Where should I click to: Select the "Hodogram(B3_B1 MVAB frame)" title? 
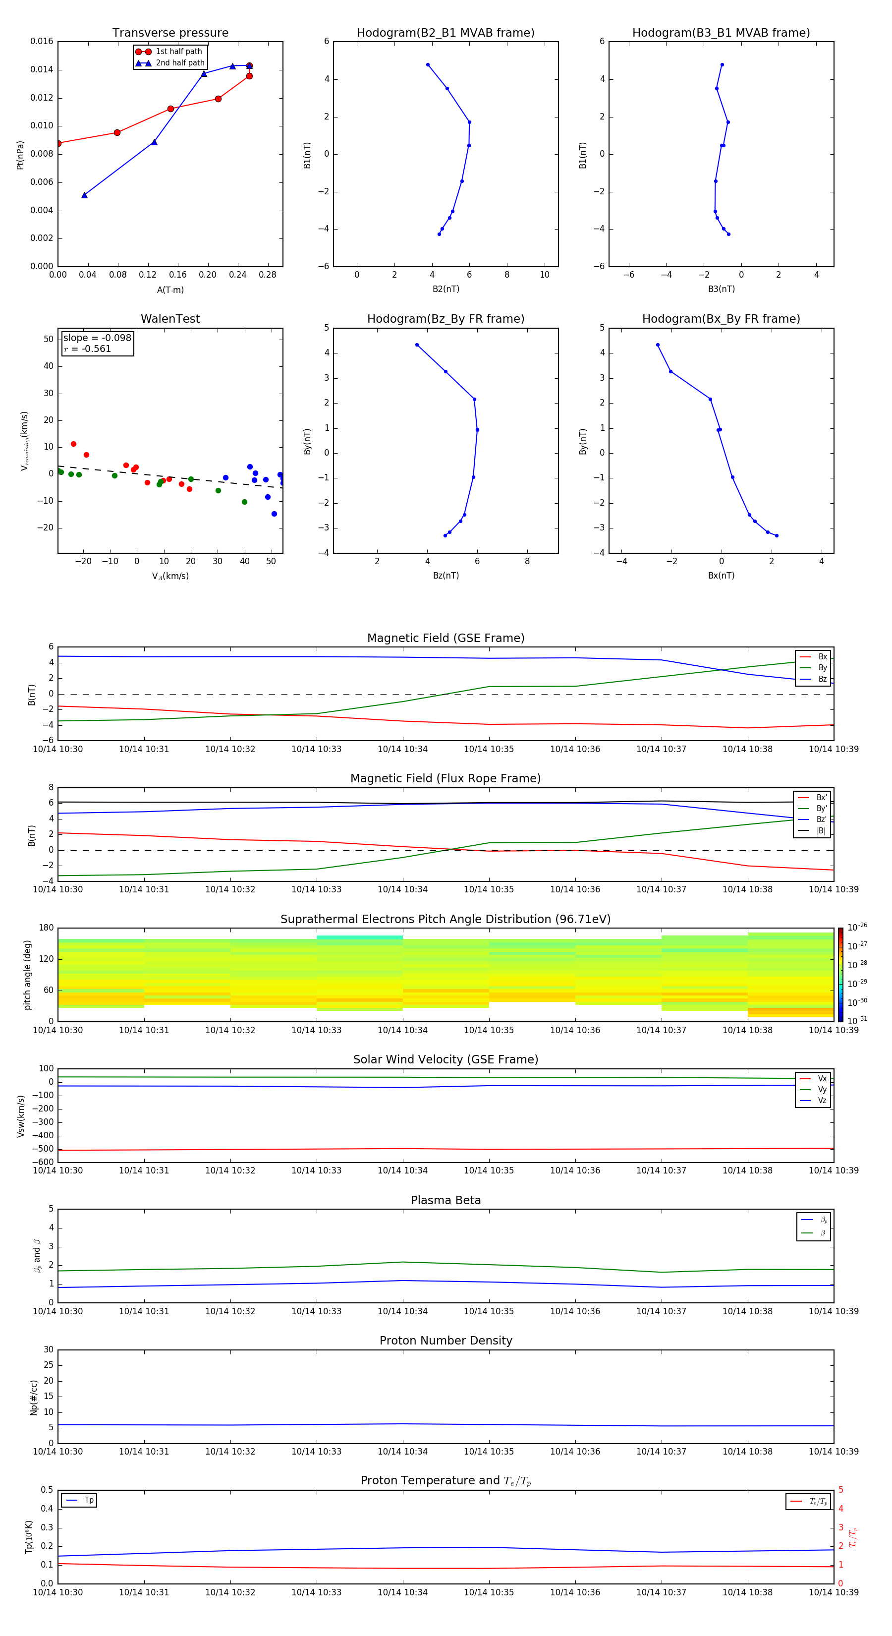(x=721, y=33)
